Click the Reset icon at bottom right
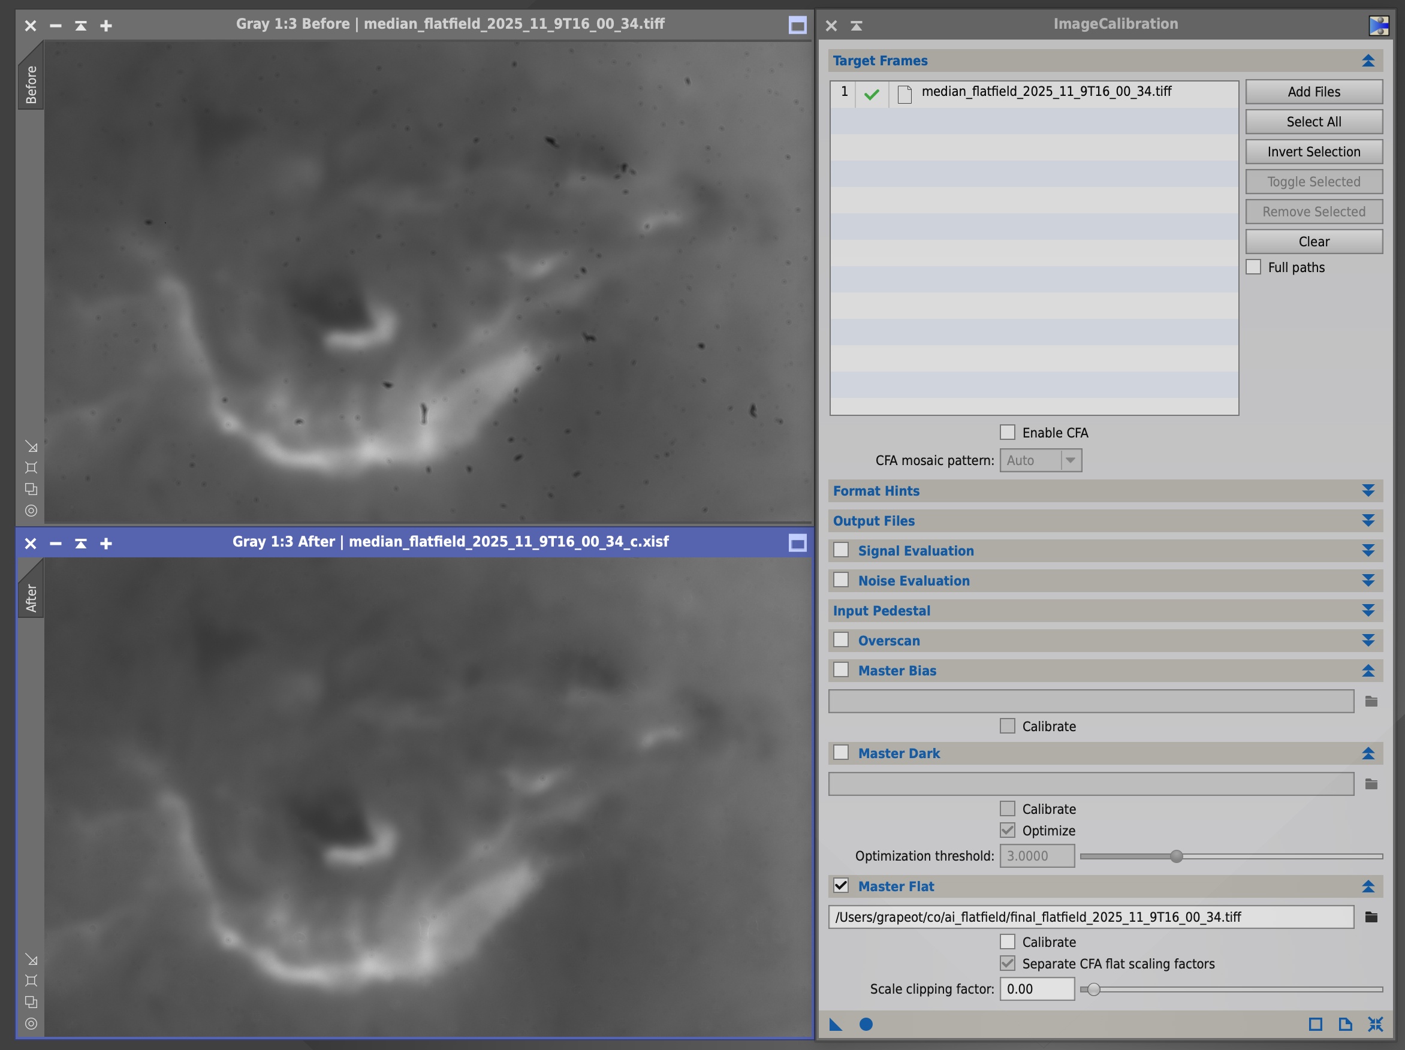1405x1050 pixels. [1376, 1025]
